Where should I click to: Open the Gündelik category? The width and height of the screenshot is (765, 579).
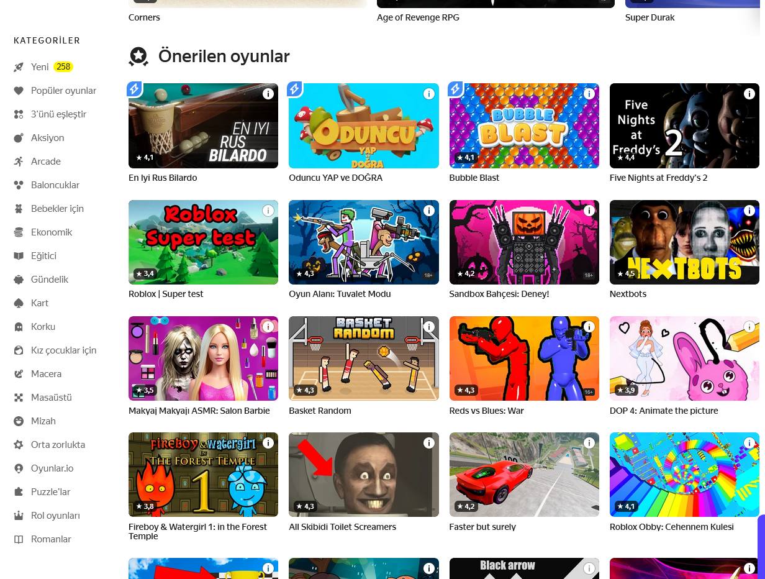[50, 280]
